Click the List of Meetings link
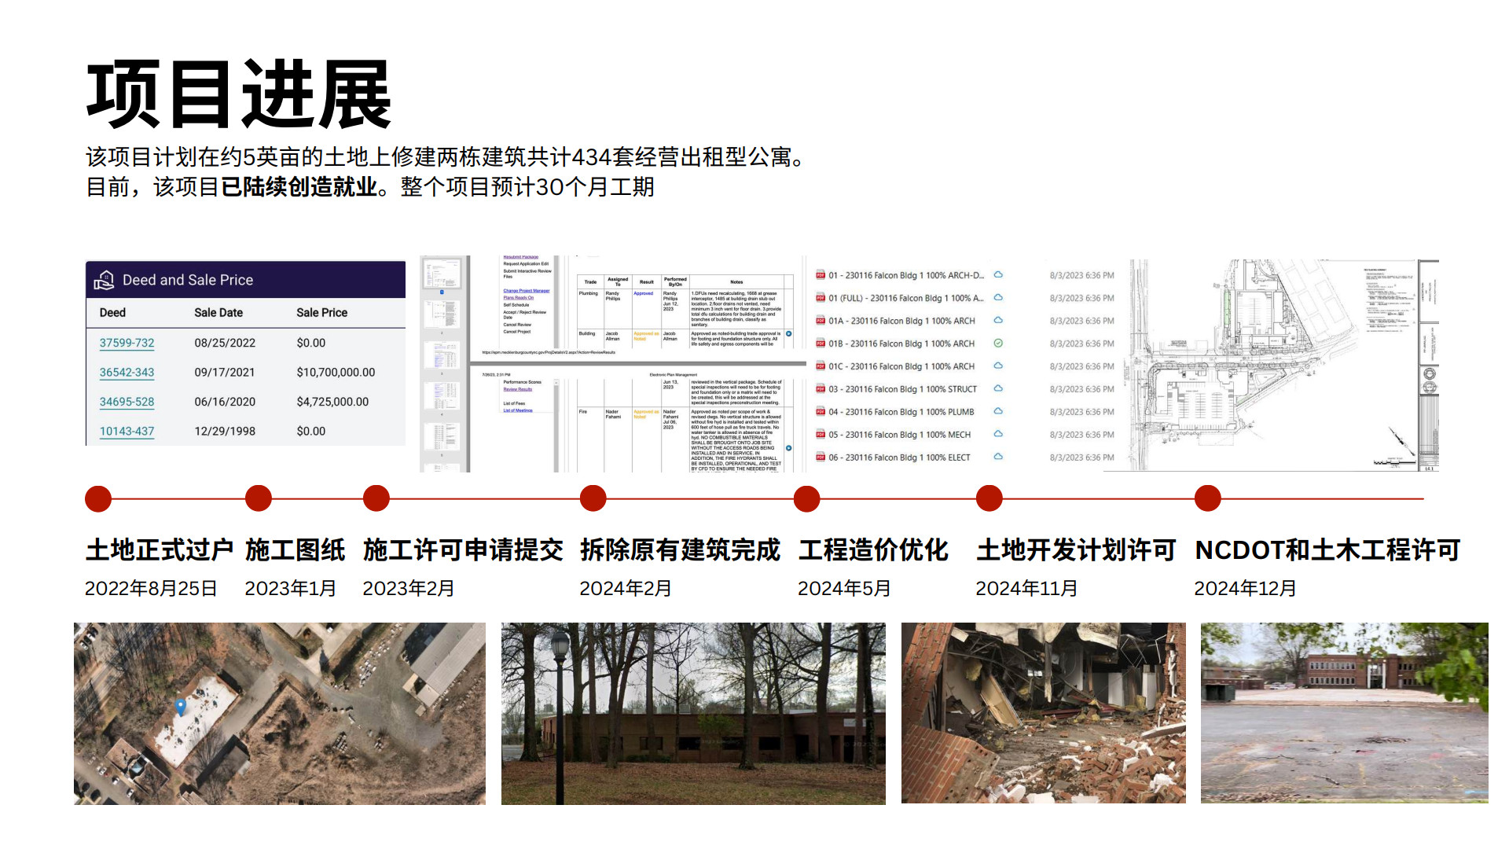Image resolution: width=1509 pixels, height=849 pixels. click(x=518, y=410)
